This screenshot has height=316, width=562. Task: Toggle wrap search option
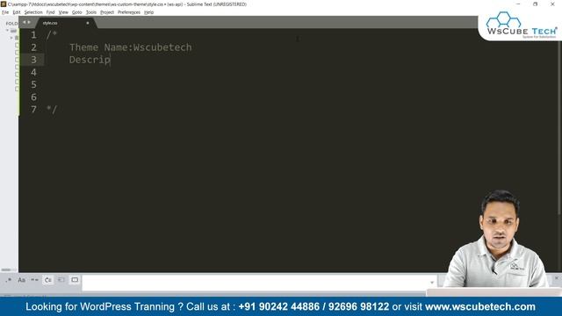coord(48,280)
